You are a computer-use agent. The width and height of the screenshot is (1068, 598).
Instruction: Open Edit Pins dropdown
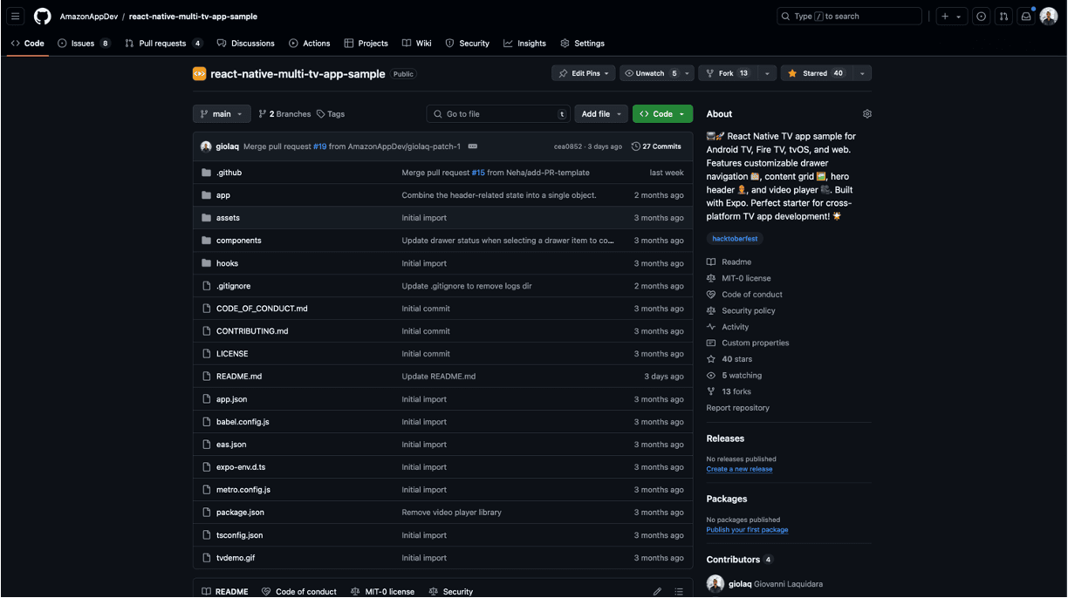[583, 73]
